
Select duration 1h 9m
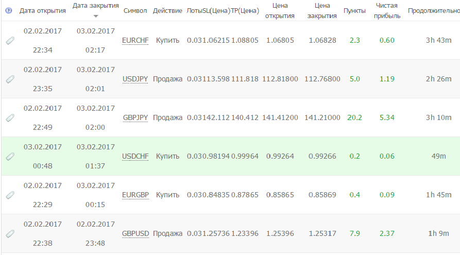(438, 233)
